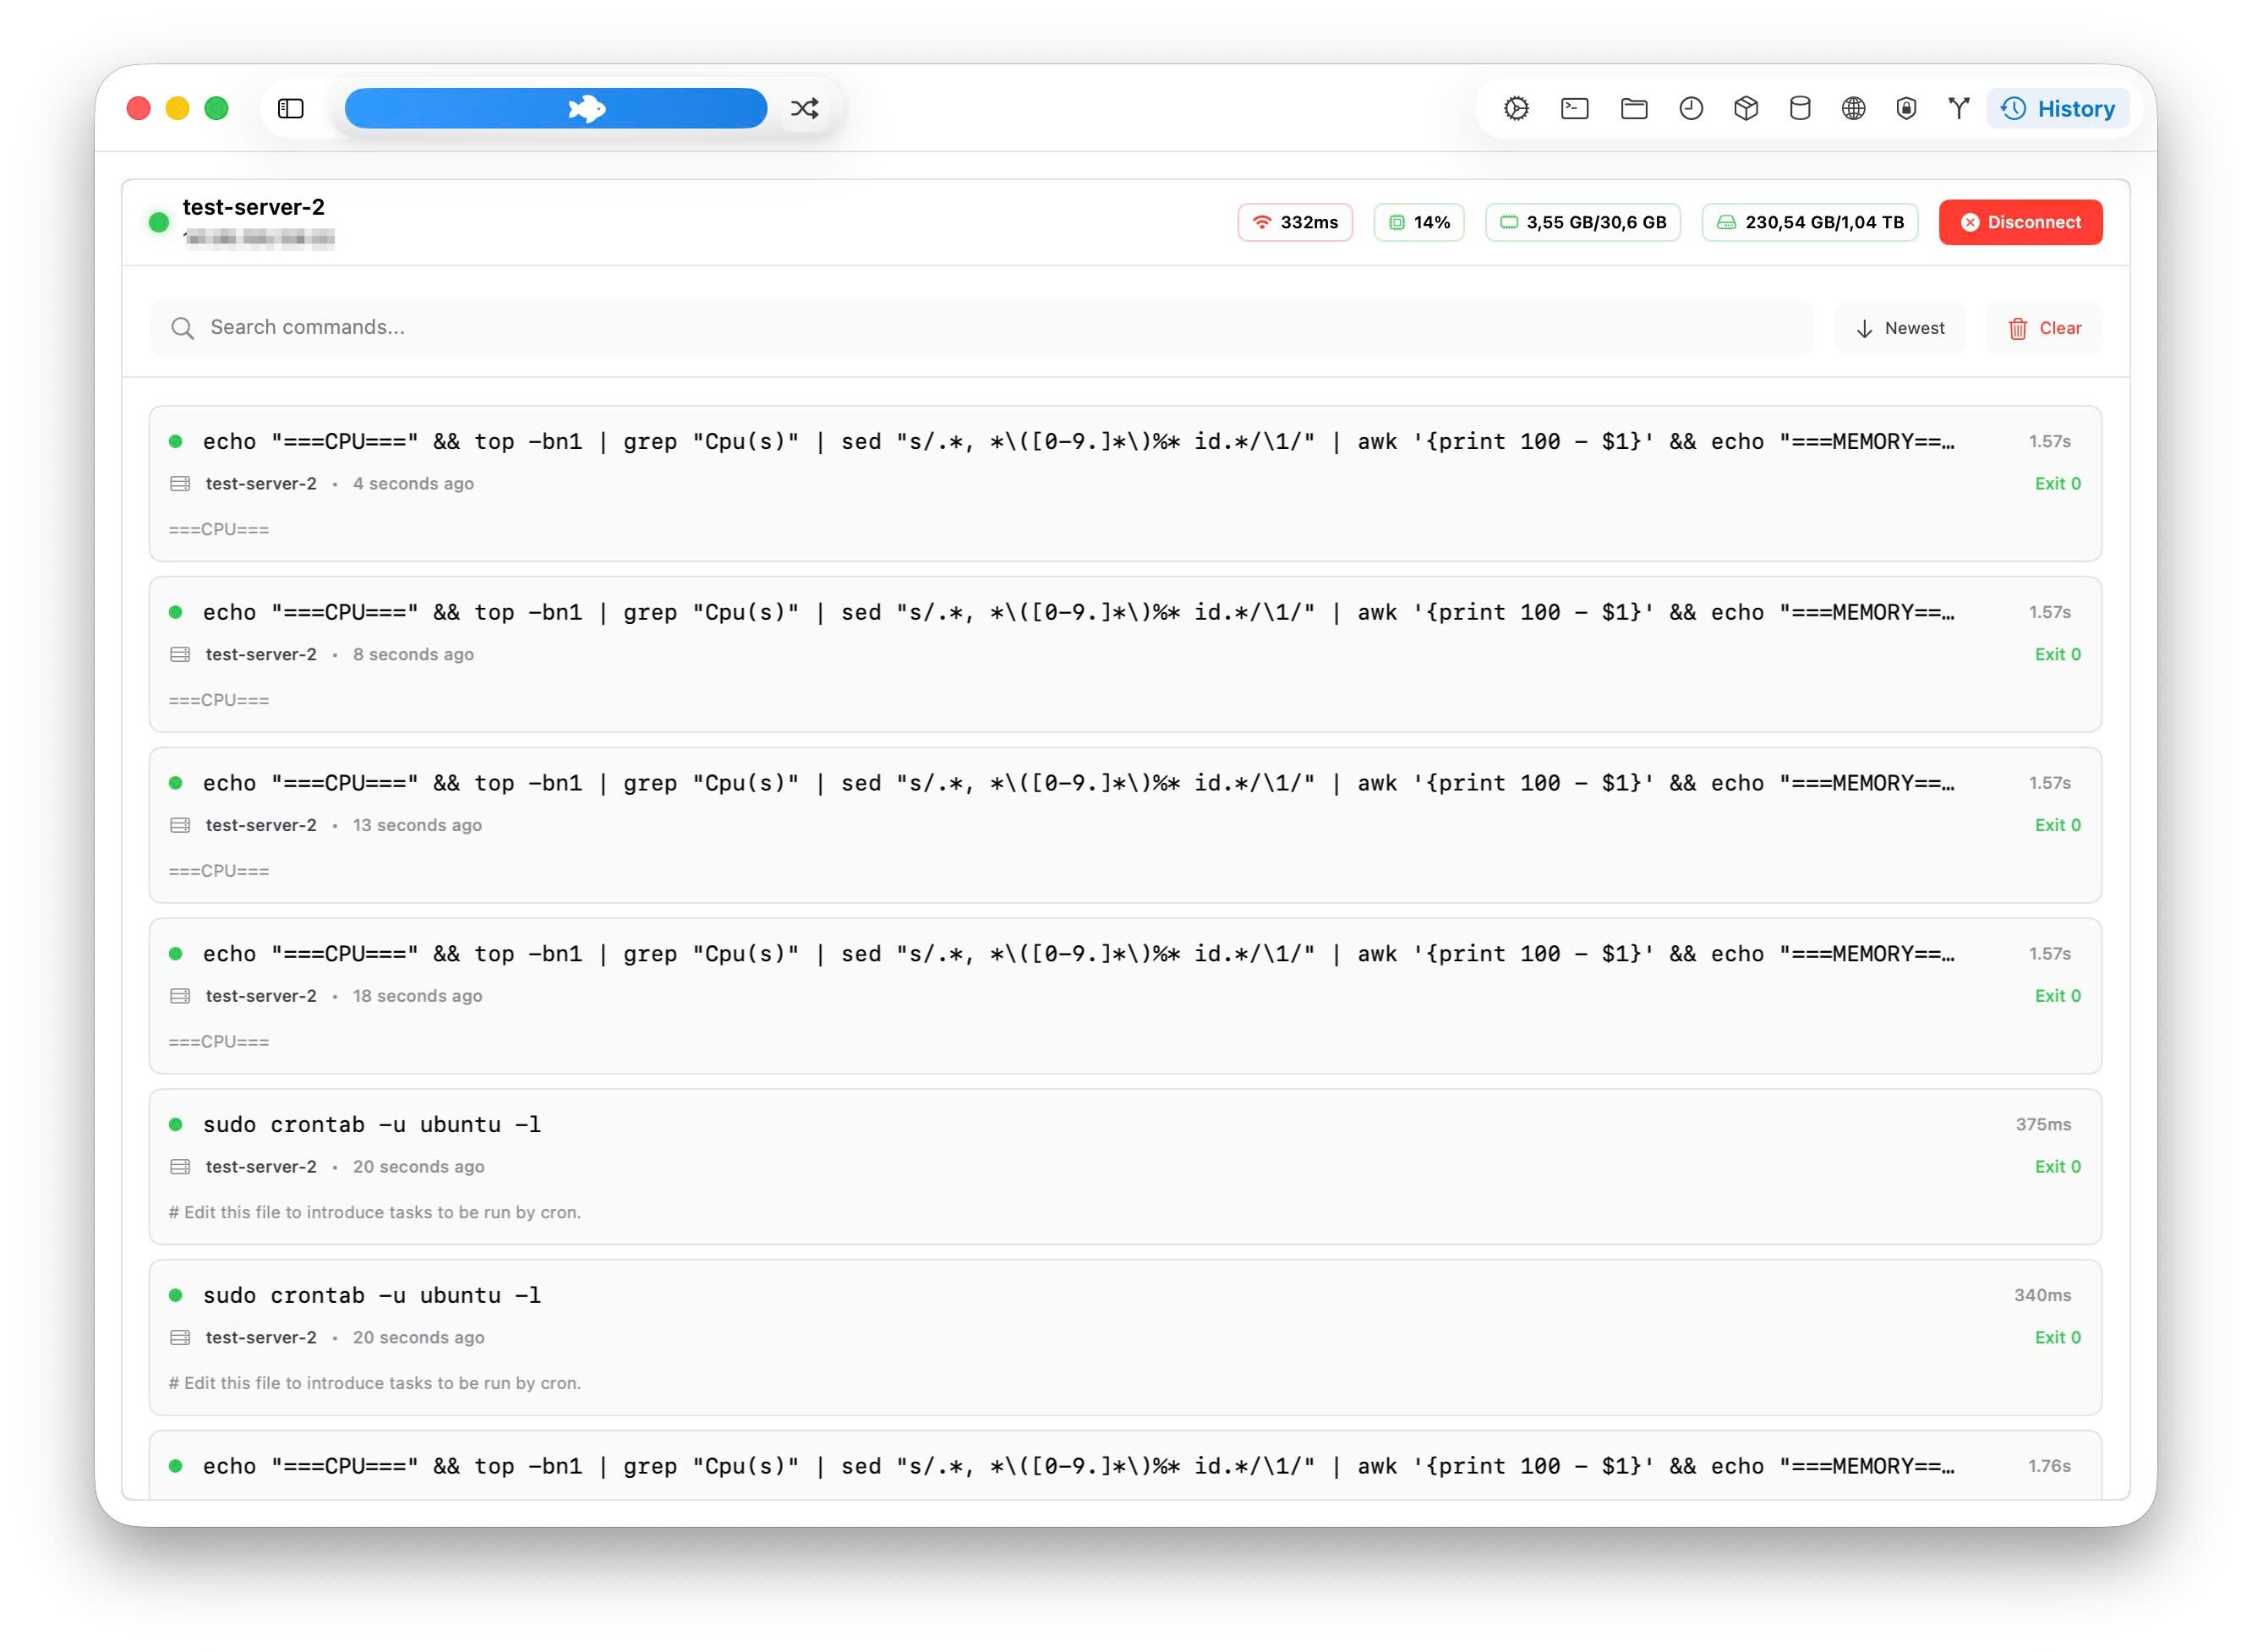Click the shield lock security icon

tap(1906, 108)
